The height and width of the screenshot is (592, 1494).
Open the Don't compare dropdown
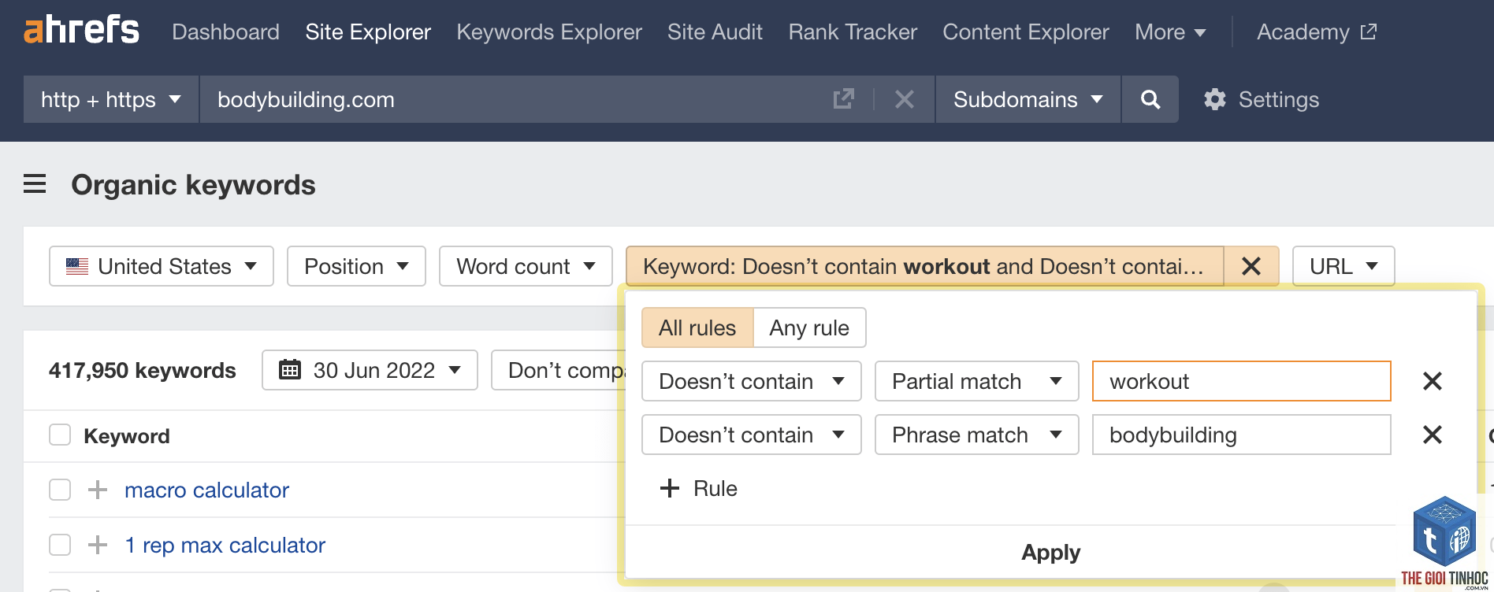[559, 370]
